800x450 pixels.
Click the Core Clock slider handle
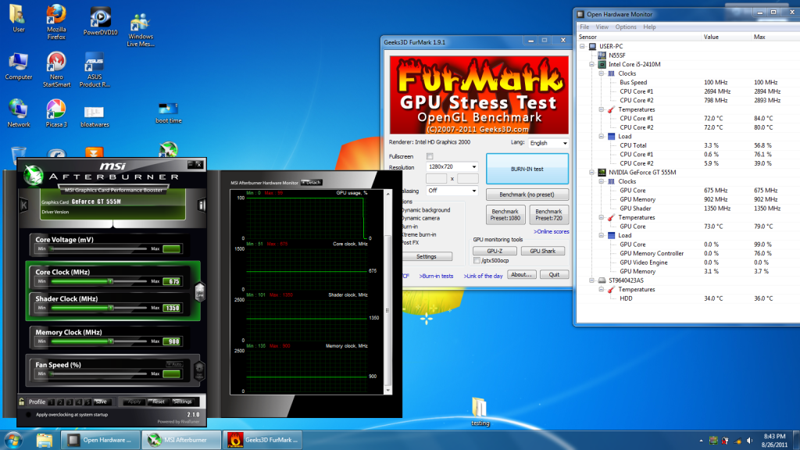[x=111, y=281]
